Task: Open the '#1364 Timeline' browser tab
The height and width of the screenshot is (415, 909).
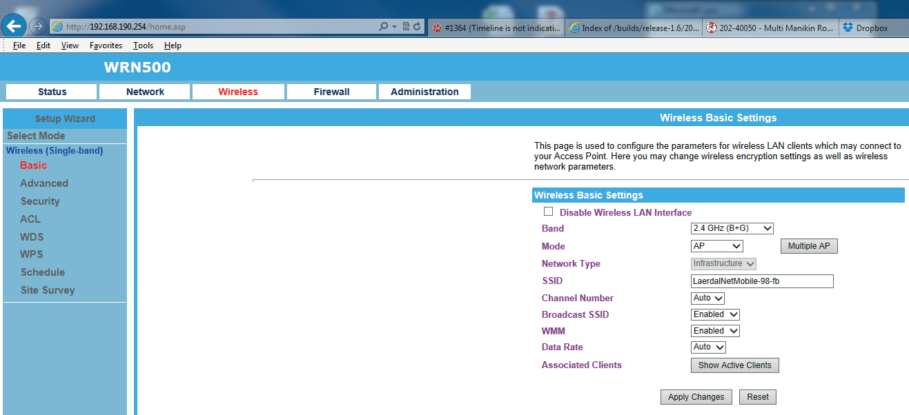Action: click(x=496, y=28)
